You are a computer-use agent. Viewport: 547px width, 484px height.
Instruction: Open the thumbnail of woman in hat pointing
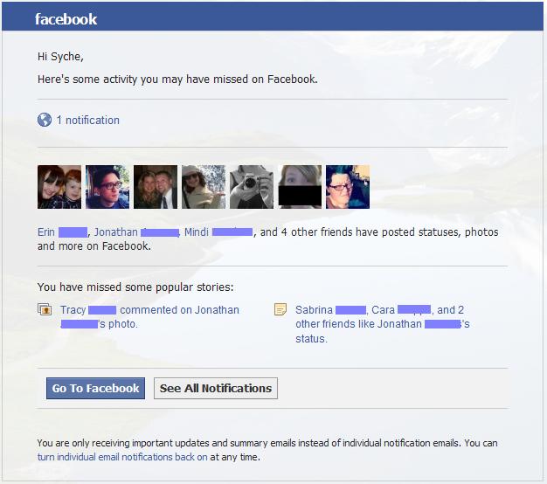tap(204, 187)
